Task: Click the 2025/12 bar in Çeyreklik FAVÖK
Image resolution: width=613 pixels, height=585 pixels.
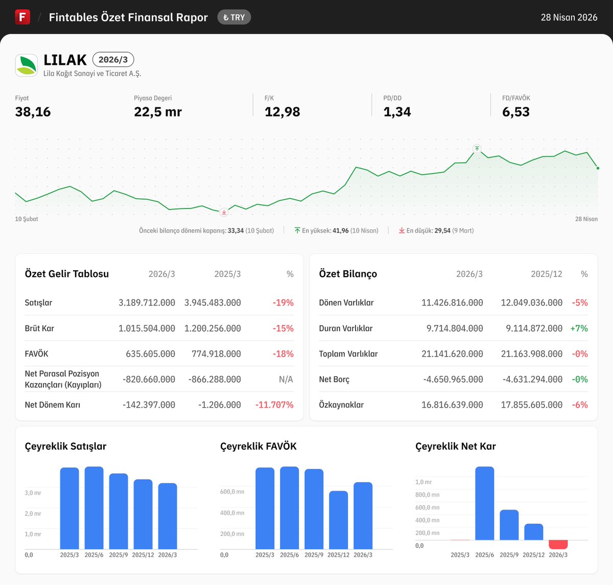Action: [339, 520]
